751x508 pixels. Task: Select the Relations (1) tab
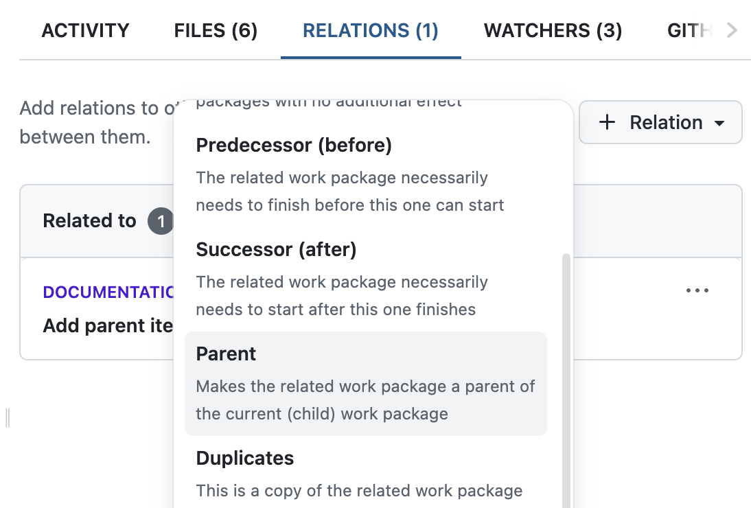point(370,30)
